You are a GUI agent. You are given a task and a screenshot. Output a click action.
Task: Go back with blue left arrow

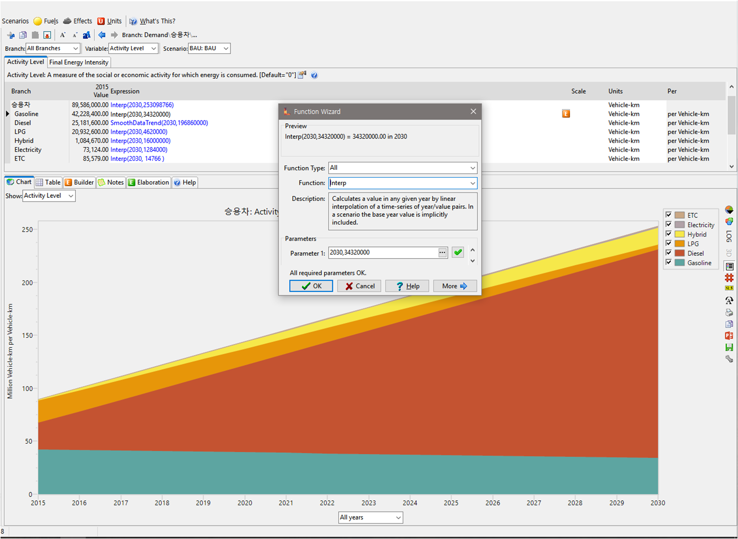102,35
